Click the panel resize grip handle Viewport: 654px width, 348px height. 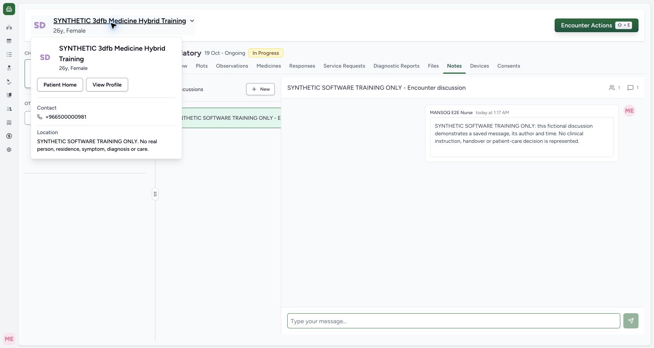(x=155, y=194)
